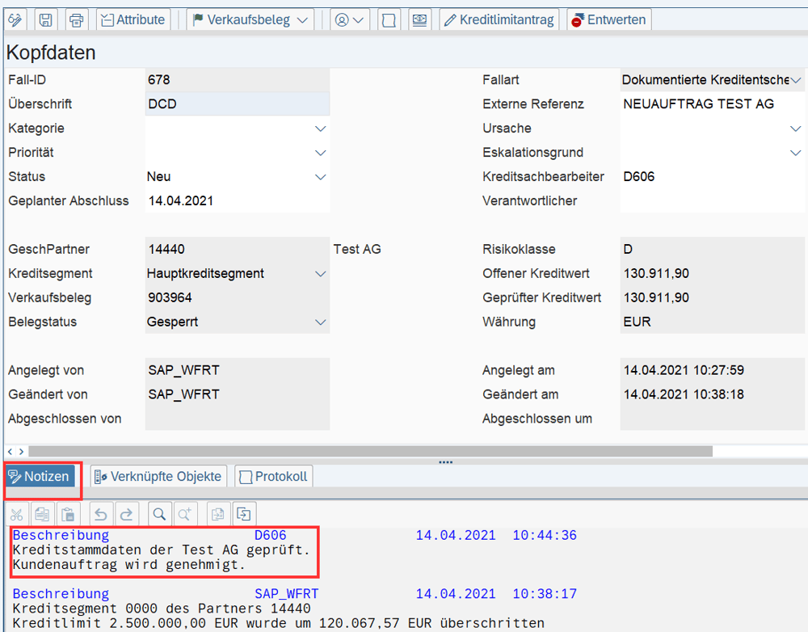Click the Entwerten button
Viewport: 808px width, 632px height.
tap(608, 19)
